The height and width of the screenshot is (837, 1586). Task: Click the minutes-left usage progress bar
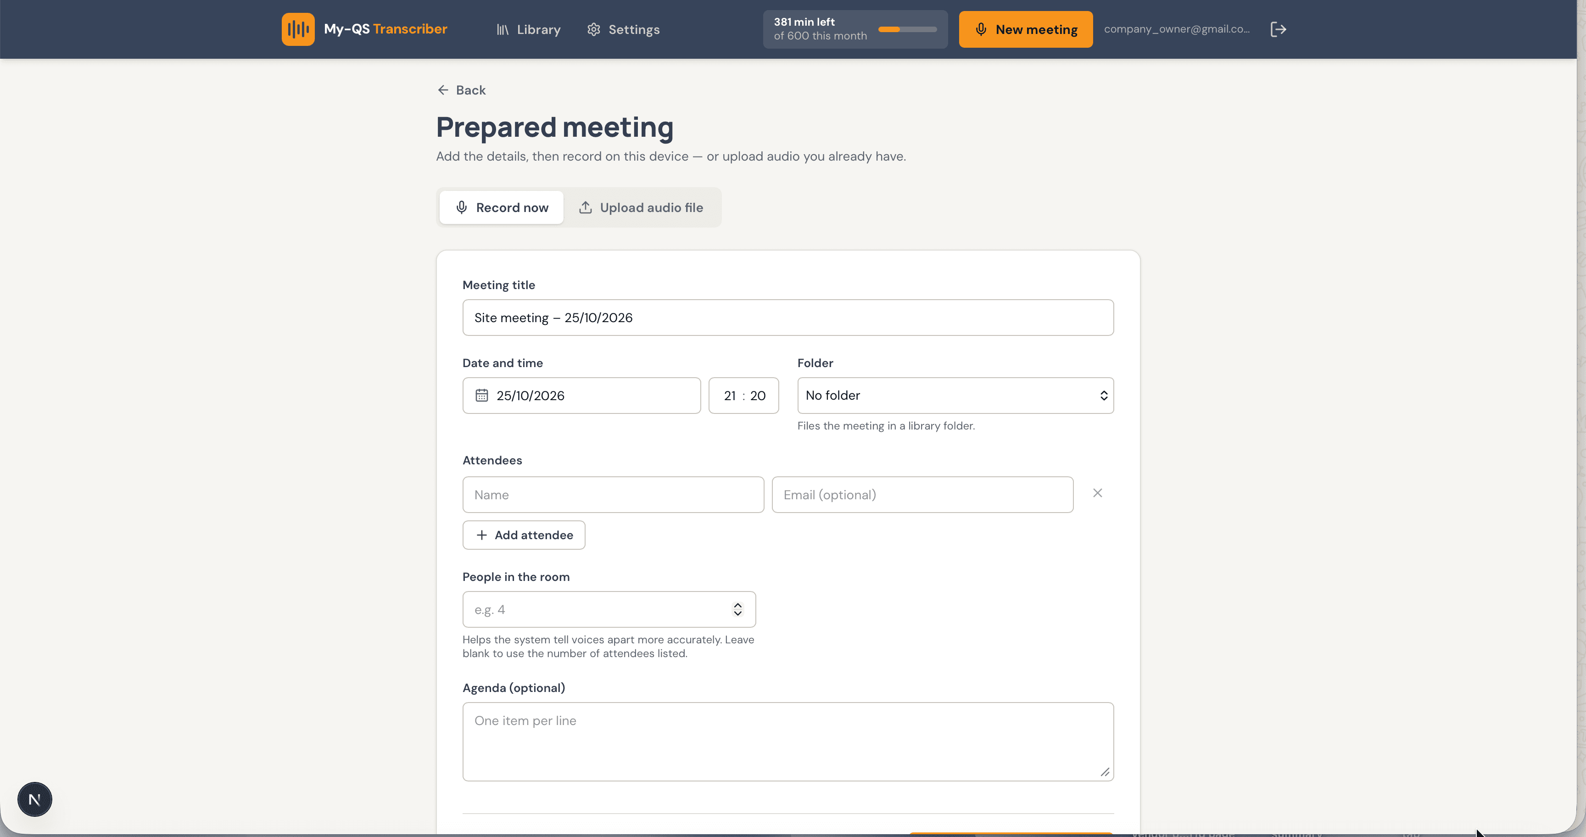(908, 29)
